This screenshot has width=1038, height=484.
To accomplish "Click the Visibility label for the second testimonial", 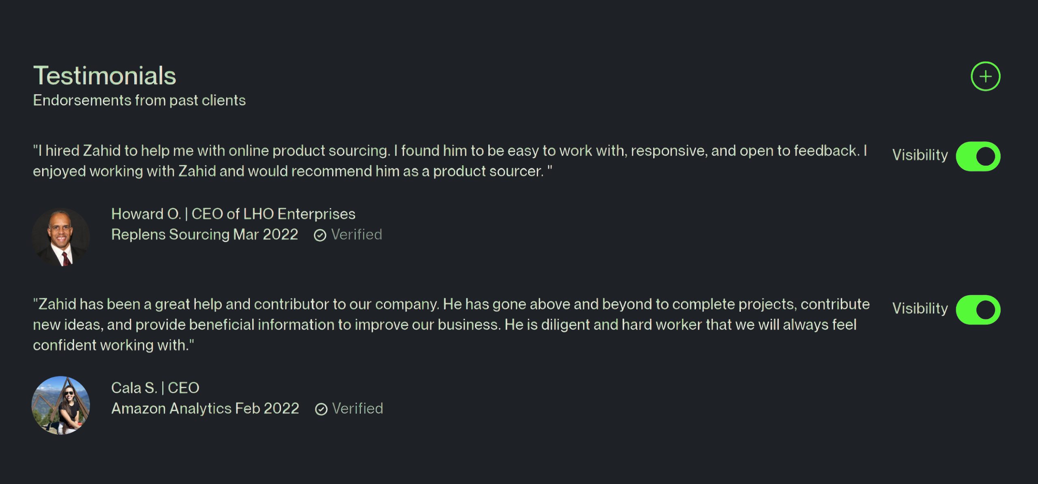I will point(920,309).
